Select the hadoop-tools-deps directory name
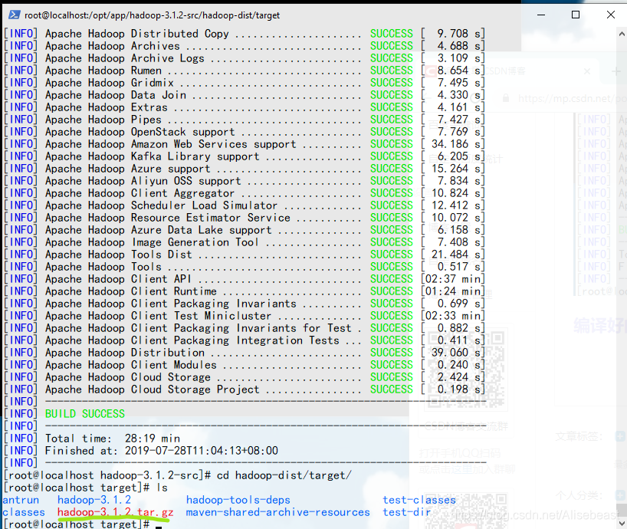Screen dimensions: 627x529 coord(238,500)
